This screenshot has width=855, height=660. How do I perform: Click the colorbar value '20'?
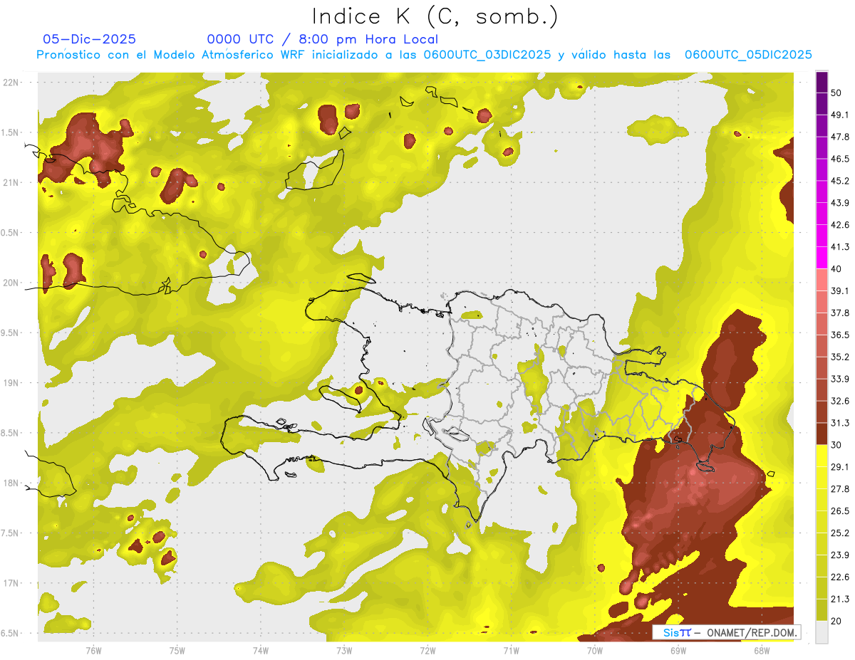[x=837, y=622]
